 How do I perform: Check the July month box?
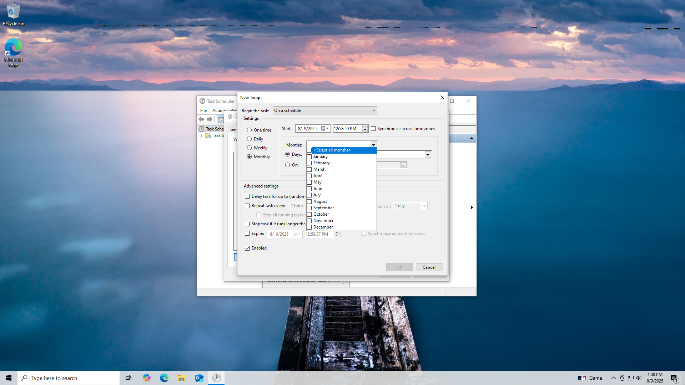coord(309,195)
